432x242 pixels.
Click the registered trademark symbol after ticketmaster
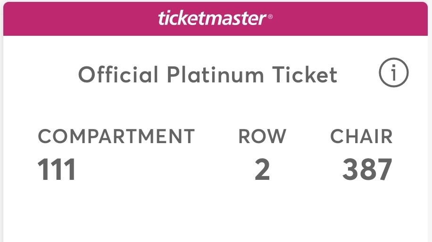[x=270, y=17]
